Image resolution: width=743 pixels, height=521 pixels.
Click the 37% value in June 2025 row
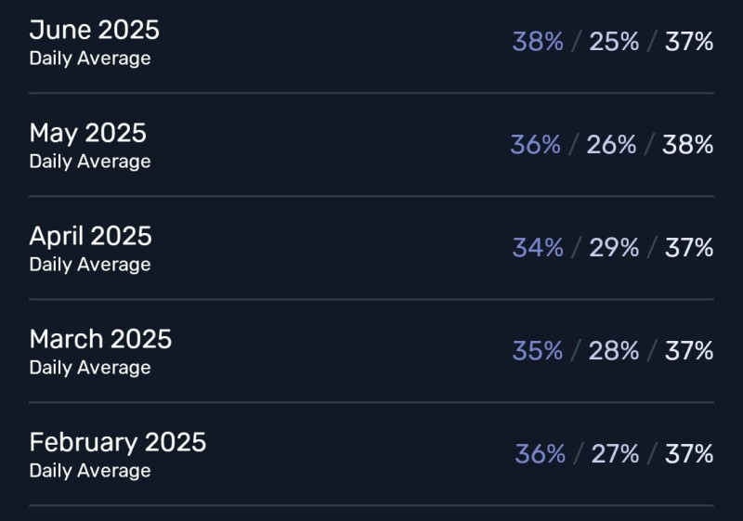tap(689, 42)
